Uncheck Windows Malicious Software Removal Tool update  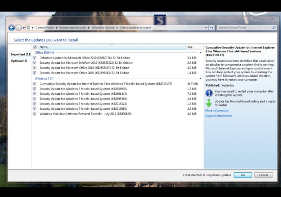click(x=35, y=114)
